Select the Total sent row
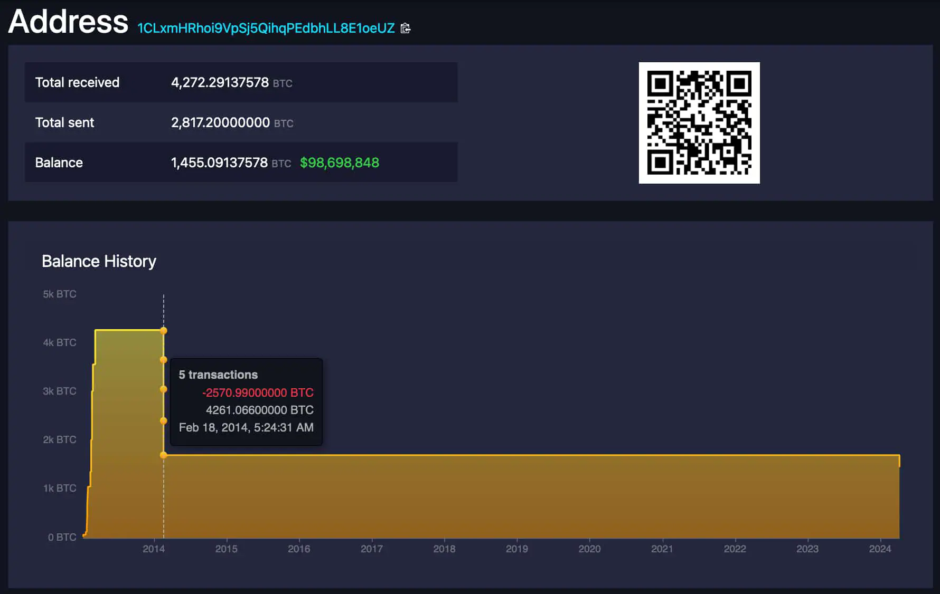940x594 pixels. click(64, 122)
